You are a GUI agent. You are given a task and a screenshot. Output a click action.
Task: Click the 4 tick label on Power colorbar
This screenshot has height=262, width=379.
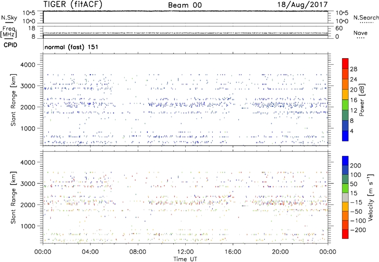[x=352, y=131]
